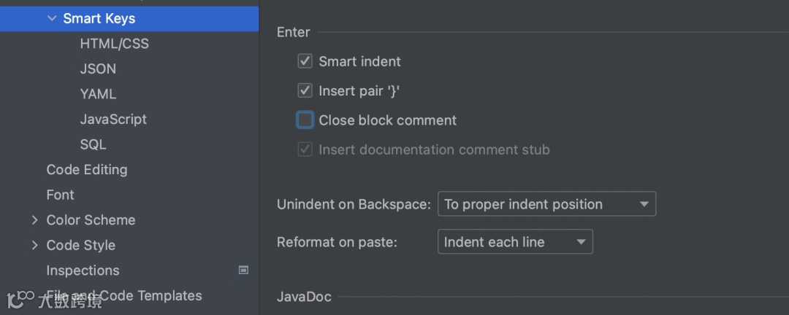
Task: Open Code Editing settings
Action: [x=86, y=170]
